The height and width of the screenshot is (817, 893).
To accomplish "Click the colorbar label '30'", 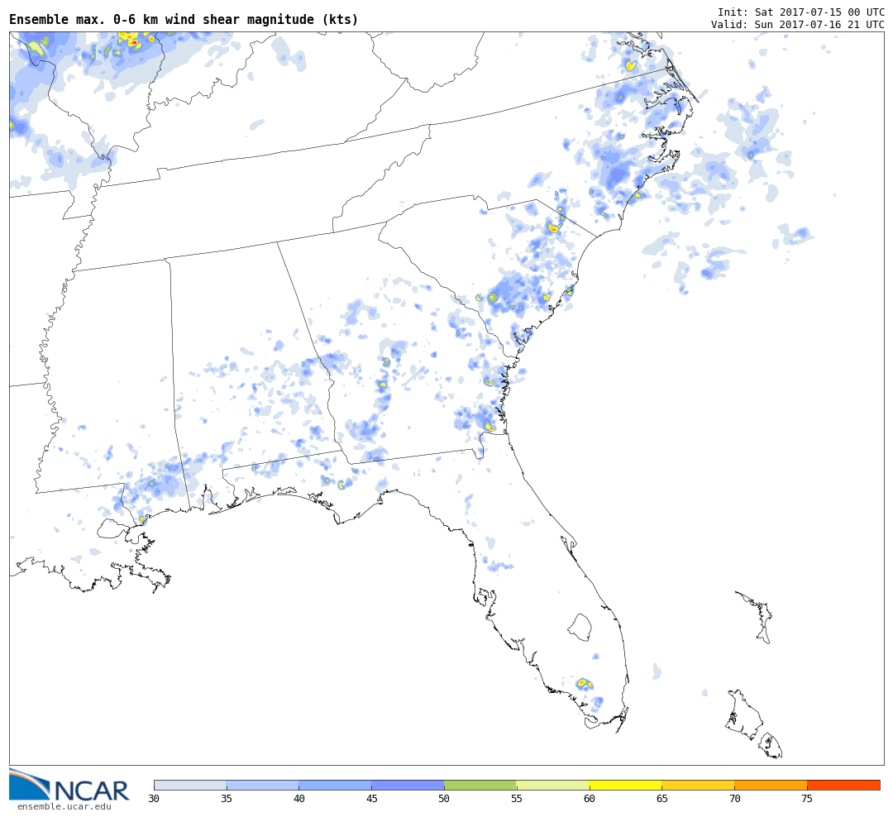I will (154, 799).
